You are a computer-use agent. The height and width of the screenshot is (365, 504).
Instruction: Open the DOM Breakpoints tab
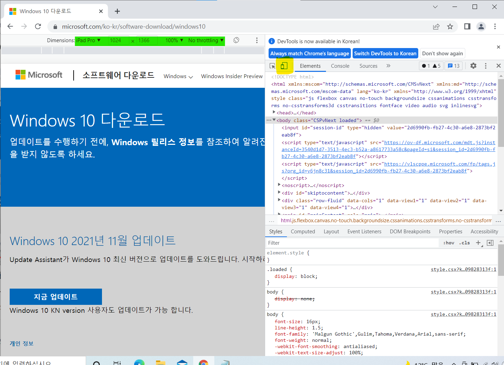tap(410, 232)
